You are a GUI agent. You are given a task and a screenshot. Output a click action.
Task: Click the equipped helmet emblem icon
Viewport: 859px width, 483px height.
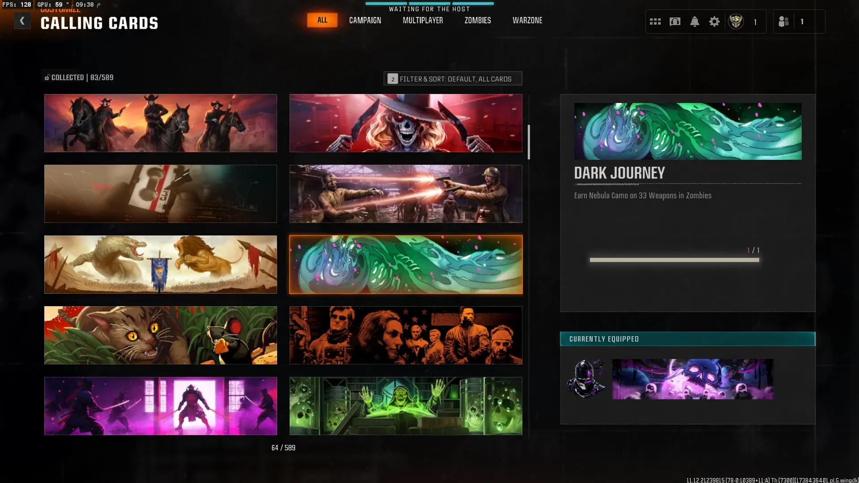(586, 379)
